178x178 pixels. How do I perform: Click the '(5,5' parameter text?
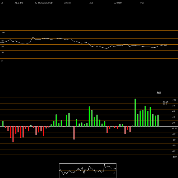(x=91, y=3)
